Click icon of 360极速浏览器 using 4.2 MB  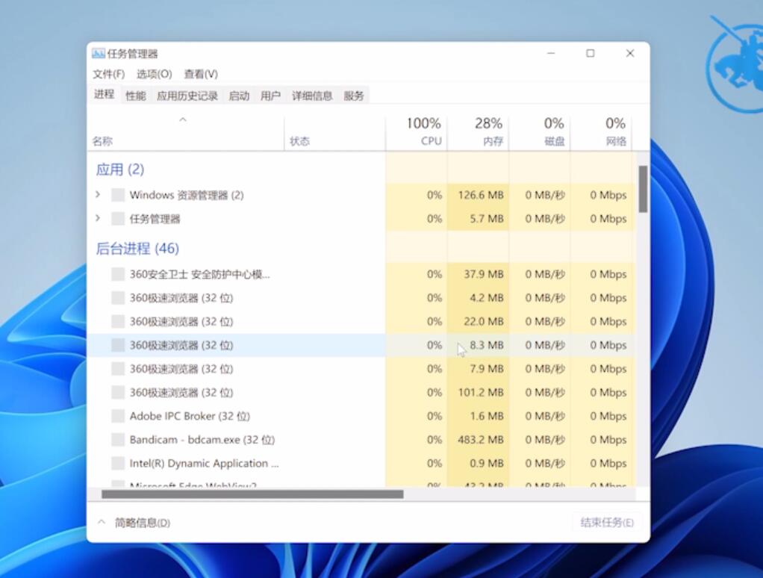[x=118, y=298]
